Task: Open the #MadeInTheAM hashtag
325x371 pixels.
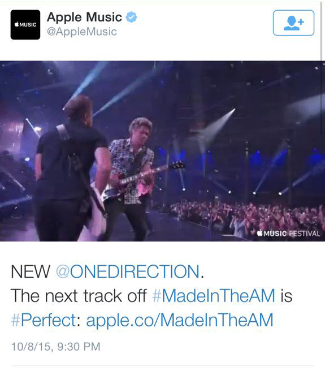Action: click(x=214, y=296)
